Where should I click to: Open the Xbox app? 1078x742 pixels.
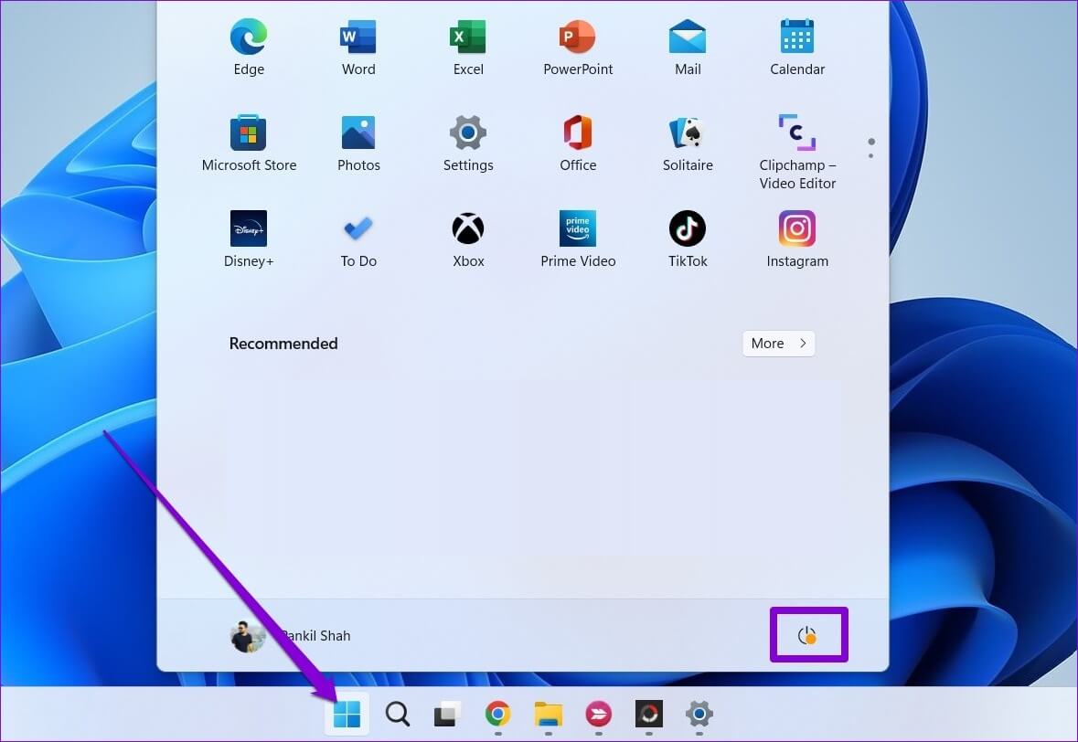pyautogui.click(x=468, y=239)
